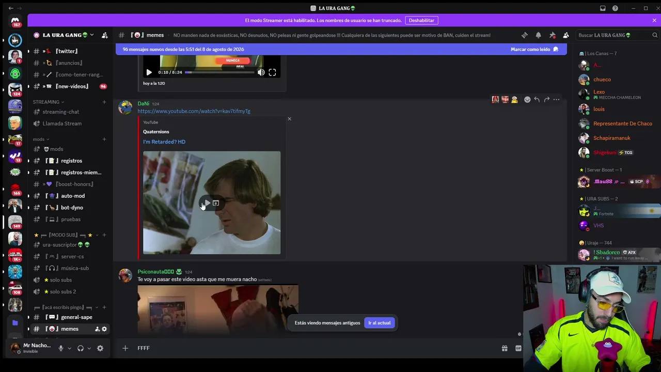Close the YouTube embed preview
This screenshot has width=661, height=372.
(289, 119)
